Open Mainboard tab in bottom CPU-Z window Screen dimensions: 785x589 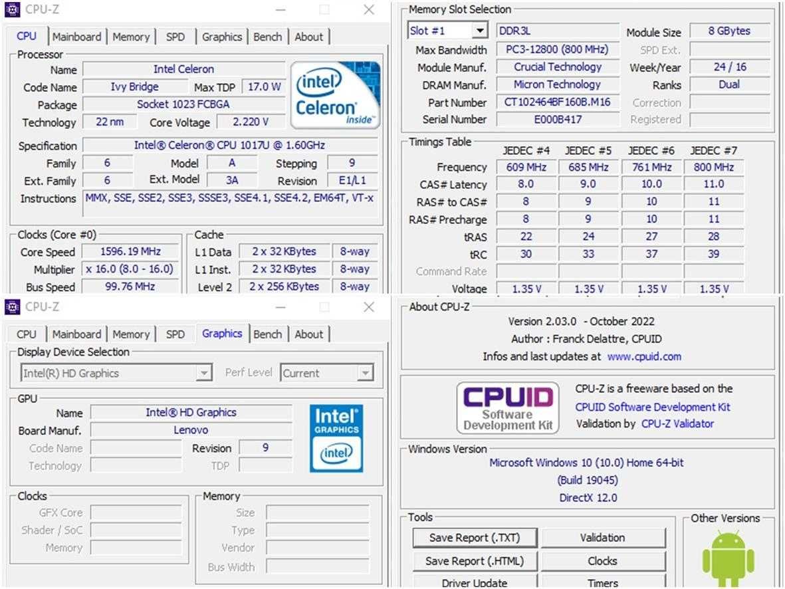tap(76, 334)
